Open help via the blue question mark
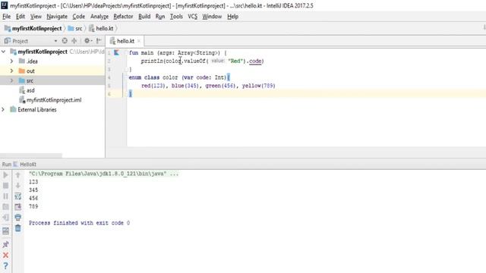Image resolution: width=486 pixels, height=273 pixels. pos(5,266)
